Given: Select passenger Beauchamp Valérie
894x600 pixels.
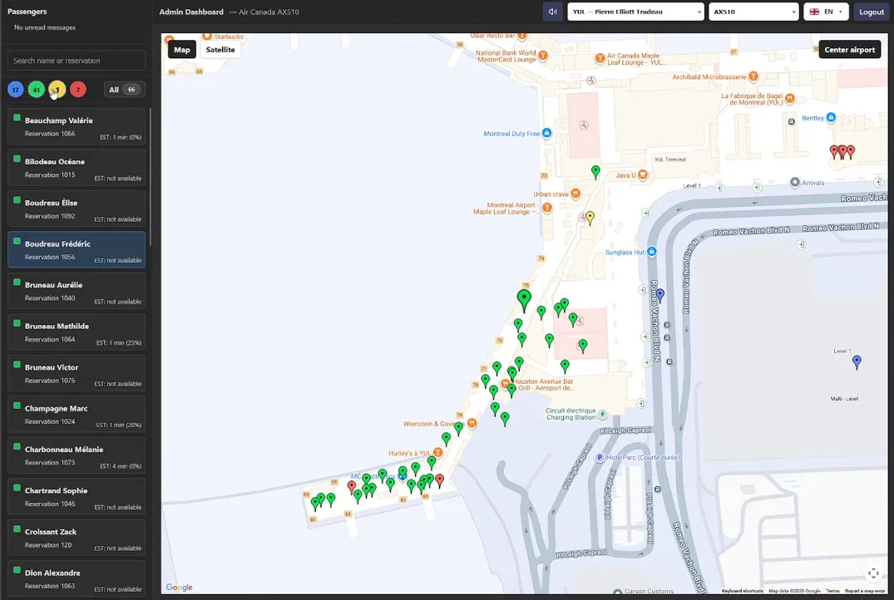Looking at the screenshot, I should tap(77, 126).
